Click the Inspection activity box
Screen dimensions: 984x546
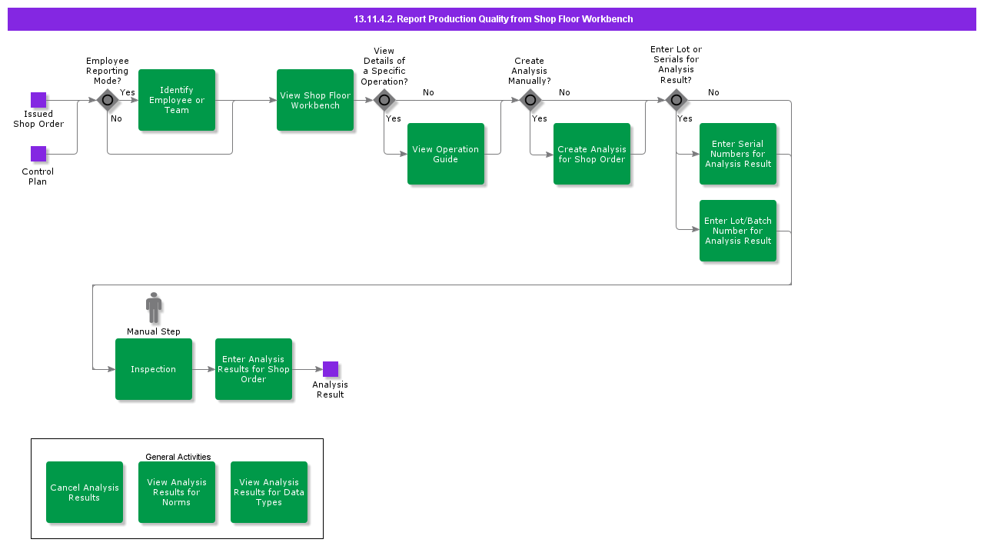click(154, 369)
